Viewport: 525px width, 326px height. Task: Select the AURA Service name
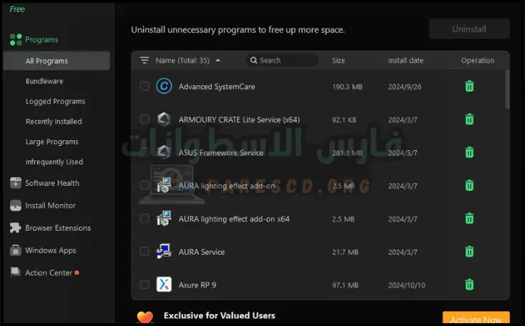pos(201,252)
